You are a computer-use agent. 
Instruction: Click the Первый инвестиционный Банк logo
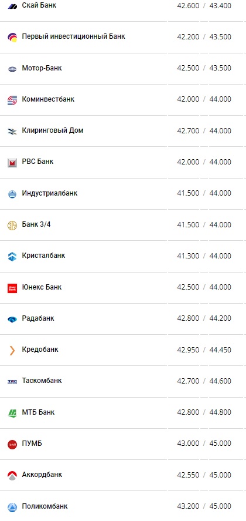pyautogui.click(x=12, y=37)
